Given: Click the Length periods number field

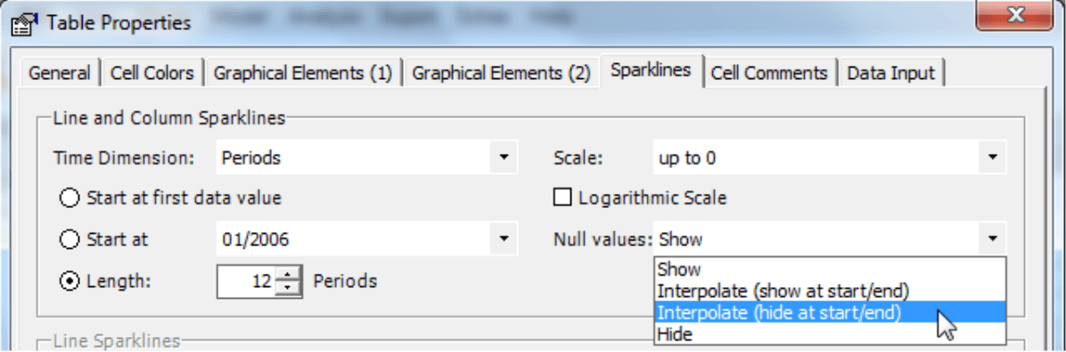Looking at the screenshot, I should 247,281.
